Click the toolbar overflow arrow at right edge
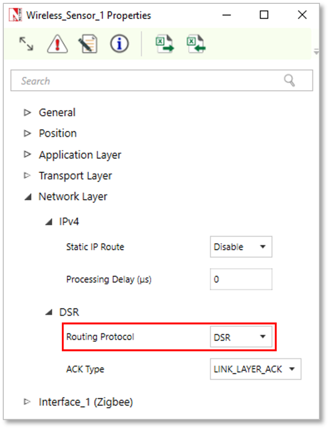Viewport: 329px width, 429px height. pyautogui.click(x=316, y=51)
